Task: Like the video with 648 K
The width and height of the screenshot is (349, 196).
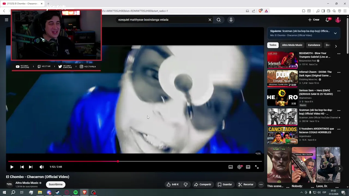Action: (x=173, y=184)
